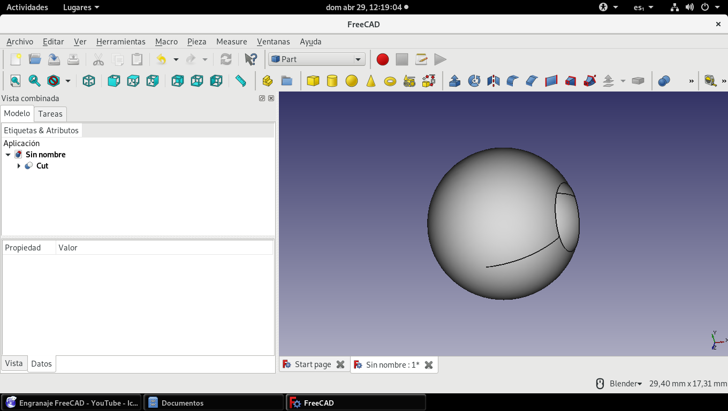The image size is (728, 411).
Task: Open the Measure menu
Action: 232,41
